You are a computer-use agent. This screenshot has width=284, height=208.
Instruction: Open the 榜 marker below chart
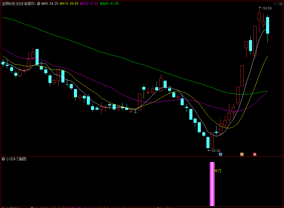(242, 154)
